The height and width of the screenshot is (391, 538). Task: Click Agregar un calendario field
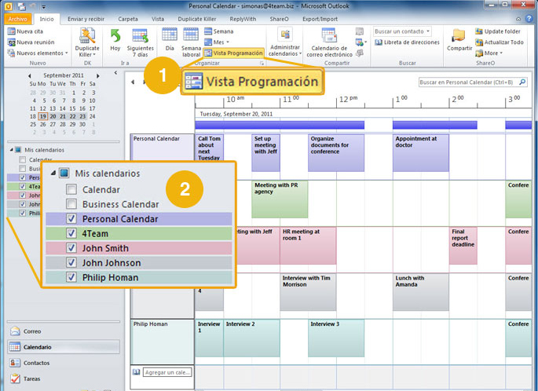(167, 372)
